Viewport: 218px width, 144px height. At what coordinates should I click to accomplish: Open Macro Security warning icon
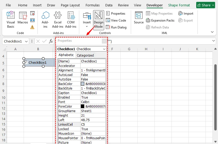(32, 27)
